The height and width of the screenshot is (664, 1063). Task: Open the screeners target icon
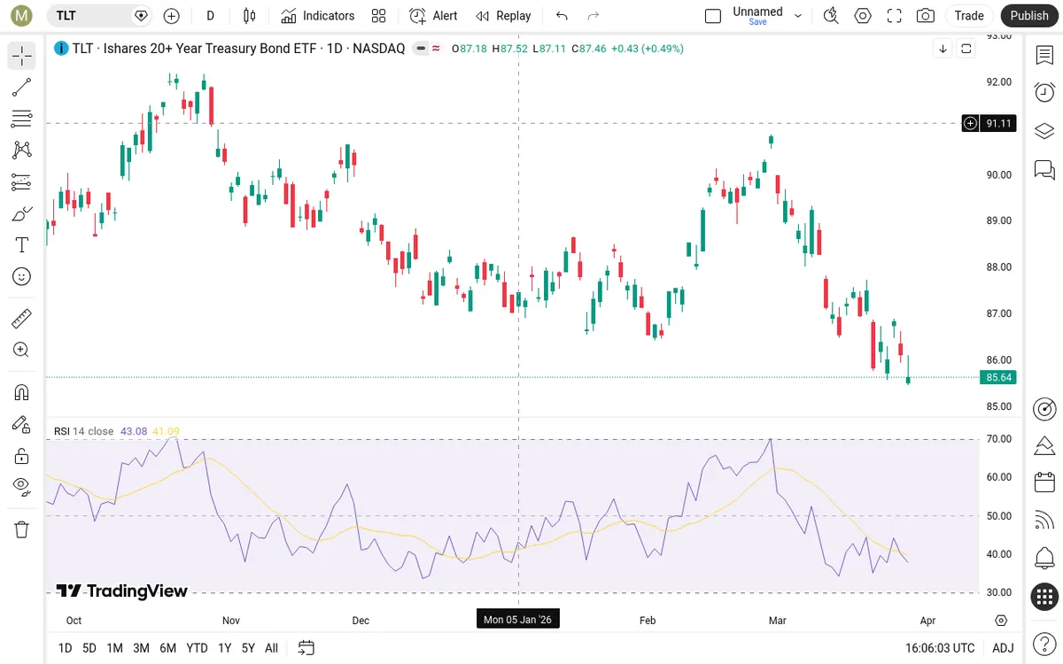pyautogui.click(x=1044, y=408)
